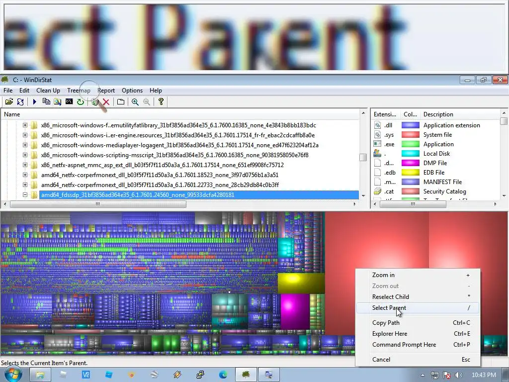Click the Open folder toolbar icon

pyautogui.click(x=9, y=101)
